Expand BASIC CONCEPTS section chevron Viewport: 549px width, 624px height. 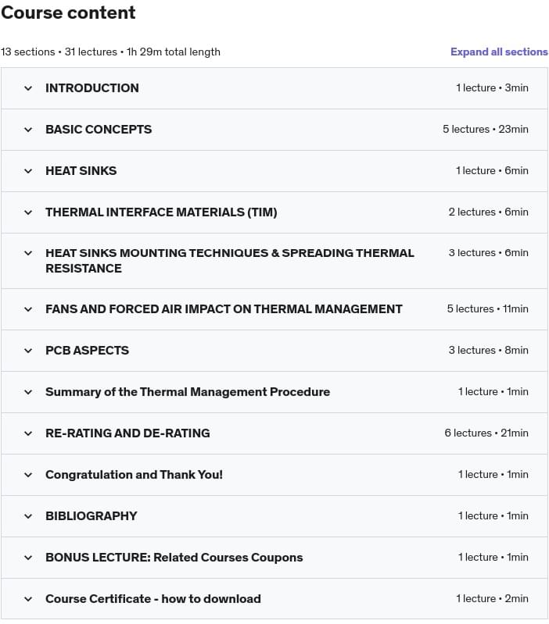coord(28,130)
